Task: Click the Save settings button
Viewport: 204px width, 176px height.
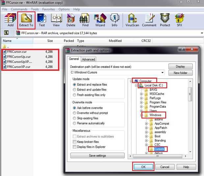Action: click(97, 156)
